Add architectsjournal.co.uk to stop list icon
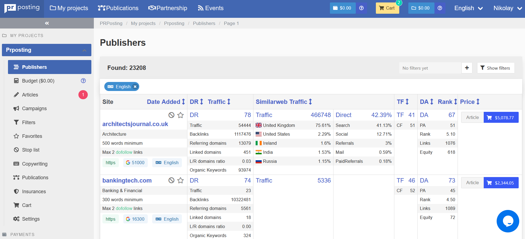The image size is (525, 239). [x=171, y=115]
